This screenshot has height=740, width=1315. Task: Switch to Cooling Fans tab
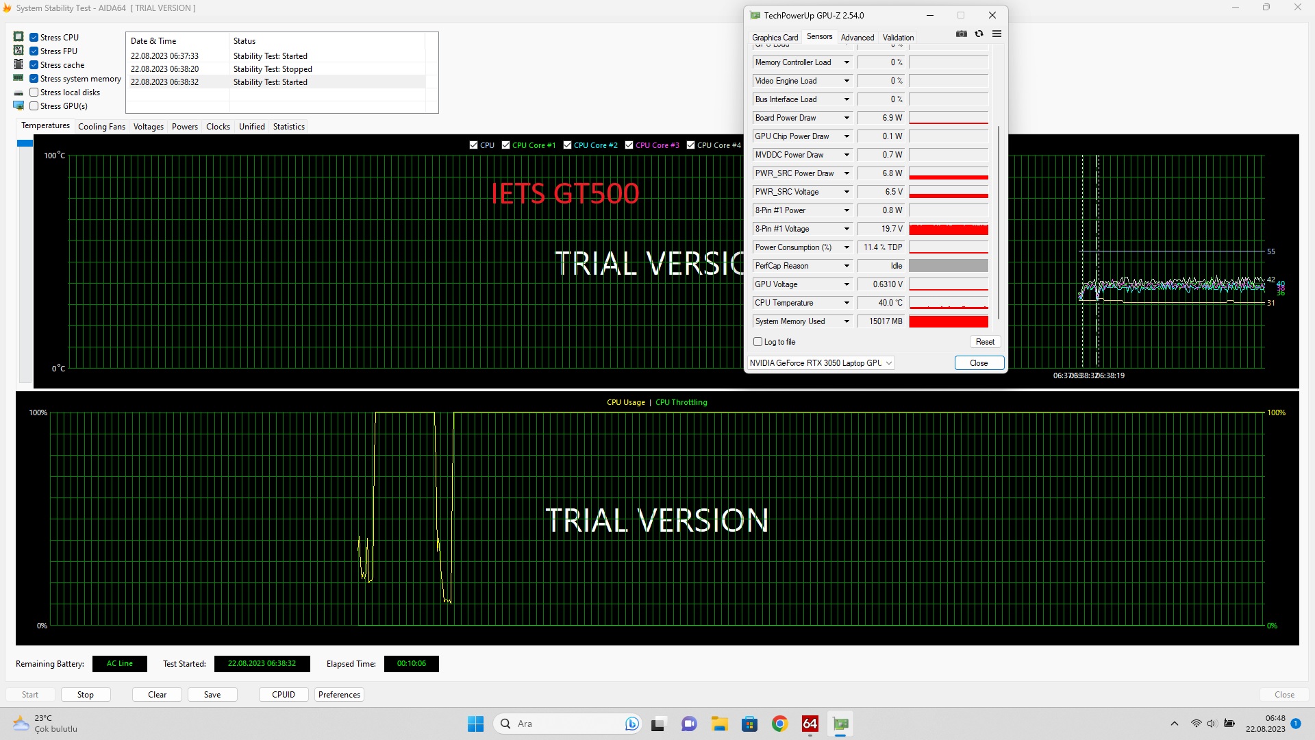(x=101, y=127)
